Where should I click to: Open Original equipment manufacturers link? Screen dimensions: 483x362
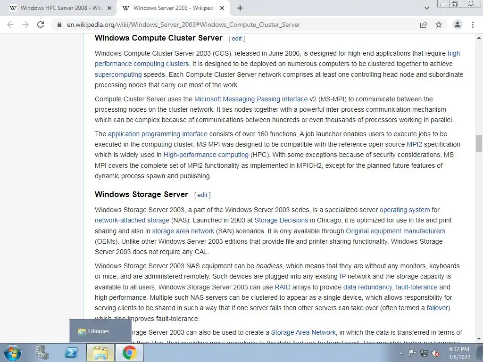click(396, 231)
